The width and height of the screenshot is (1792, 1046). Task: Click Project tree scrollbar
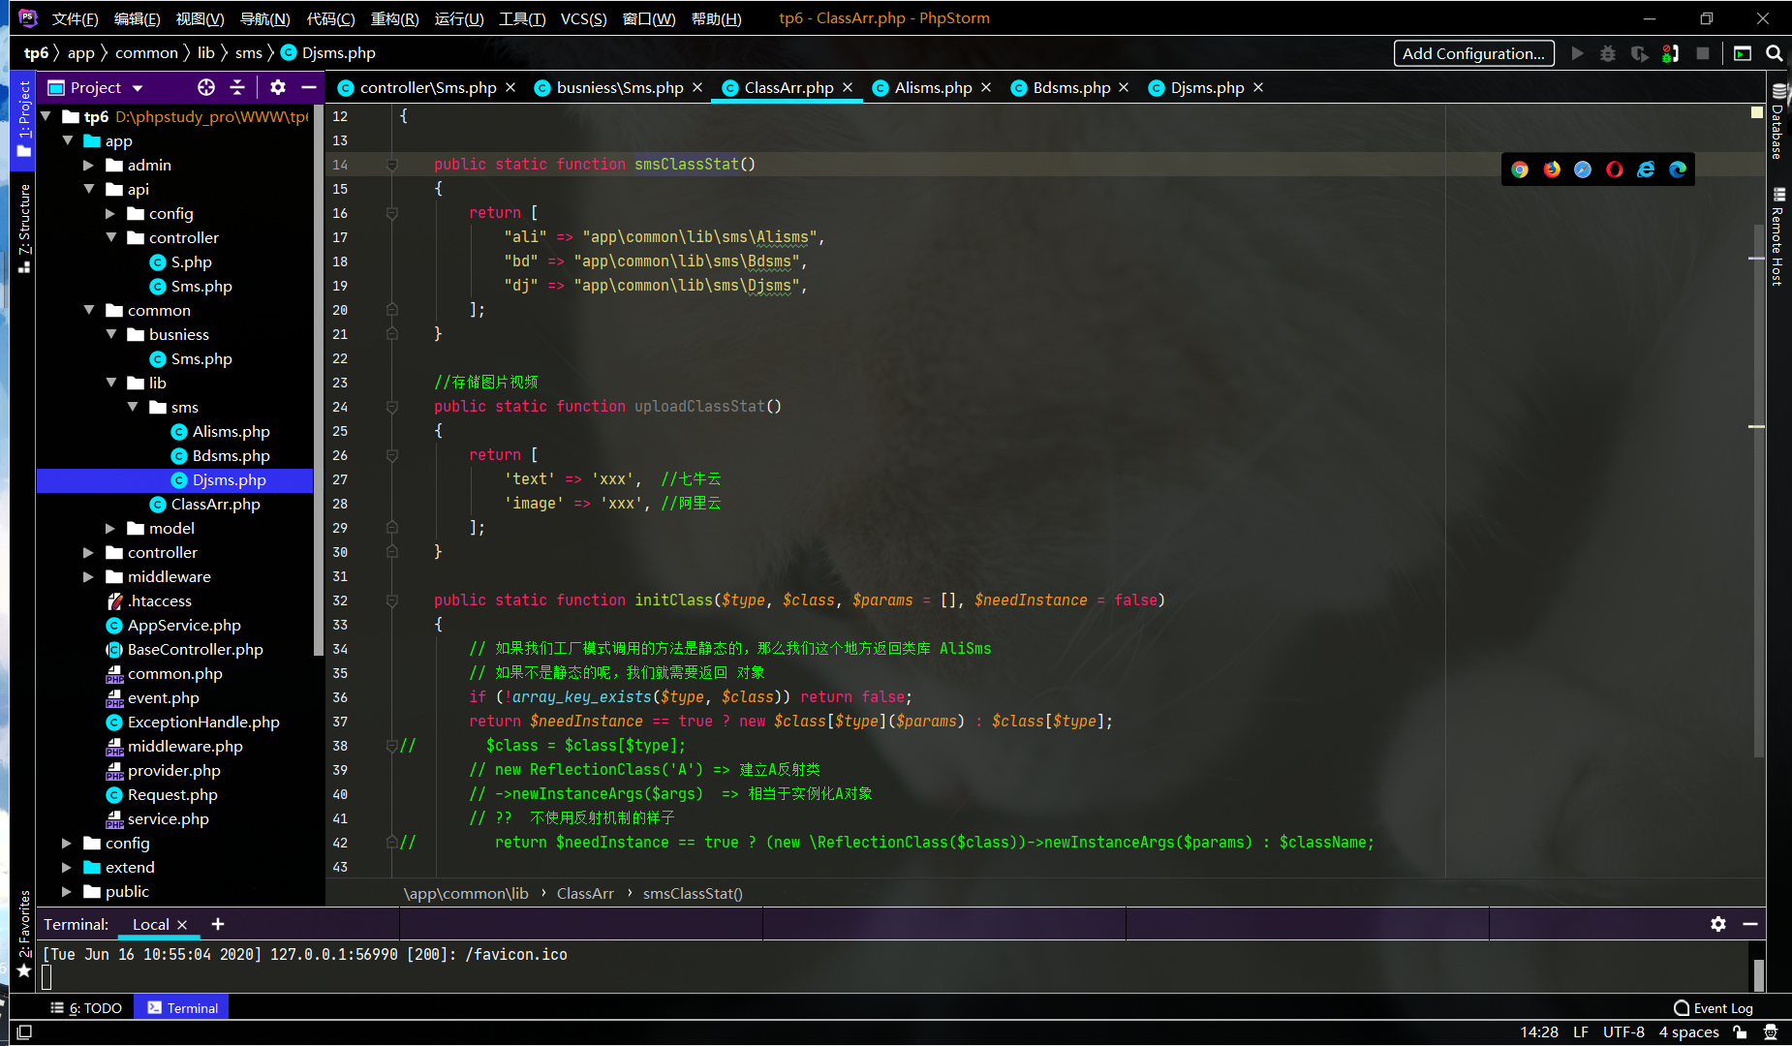[319, 380]
